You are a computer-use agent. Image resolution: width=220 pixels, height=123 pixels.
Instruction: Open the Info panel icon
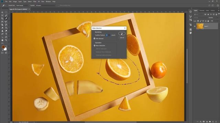coord(190,12)
